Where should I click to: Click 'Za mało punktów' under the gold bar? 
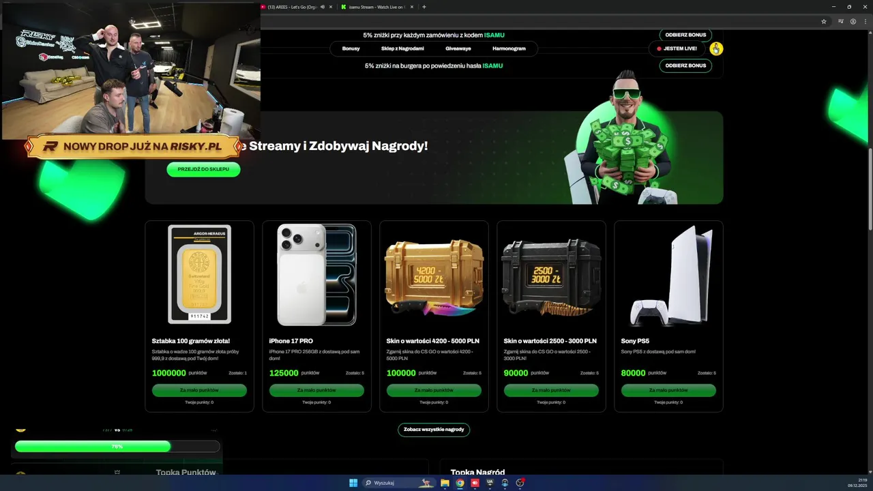tap(199, 390)
